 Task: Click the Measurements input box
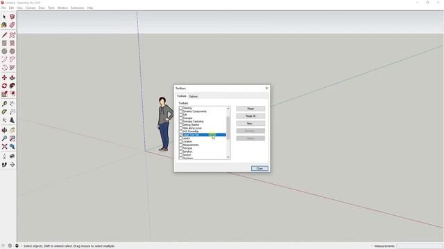pyautogui.click(x=419, y=246)
